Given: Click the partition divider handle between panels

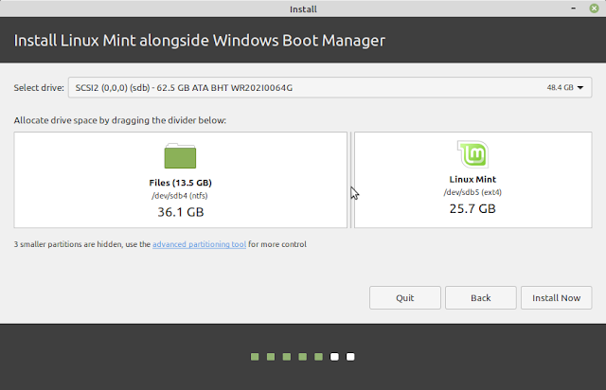Looking at the screenshot, I should (x=351, y=180).
